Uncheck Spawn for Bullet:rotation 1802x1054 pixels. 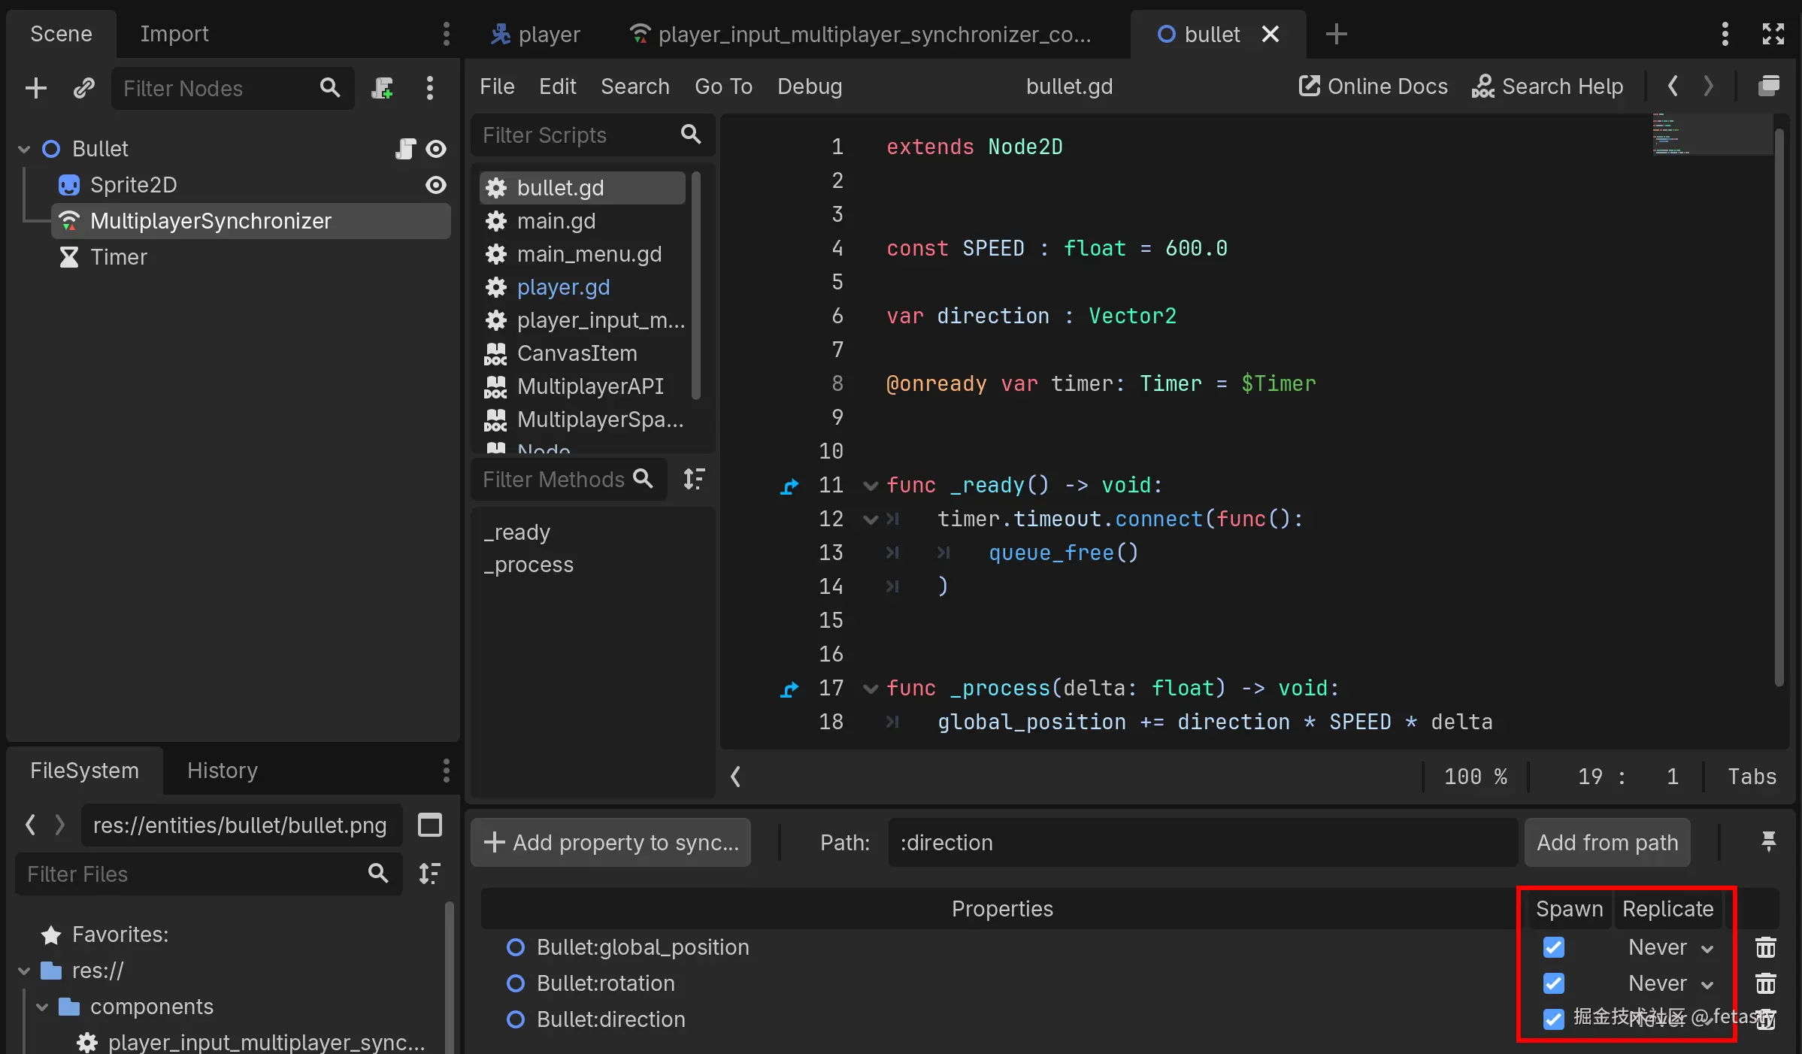(1553, 983)
